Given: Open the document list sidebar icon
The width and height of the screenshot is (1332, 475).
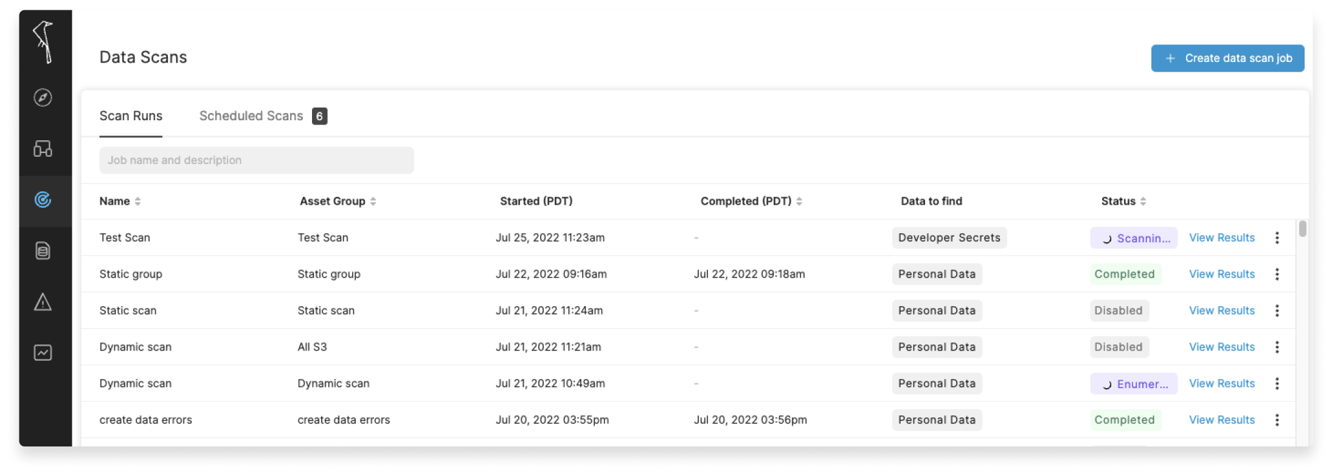Looking at the screenshot, I should point(43,251).
